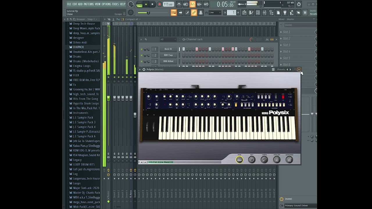372x209 pixels.
Task: Select next Polysix preset arrow
Action: tap(290, 69)
